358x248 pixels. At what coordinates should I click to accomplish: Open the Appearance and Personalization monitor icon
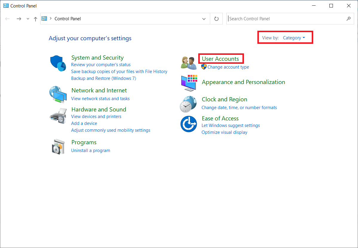189,83
